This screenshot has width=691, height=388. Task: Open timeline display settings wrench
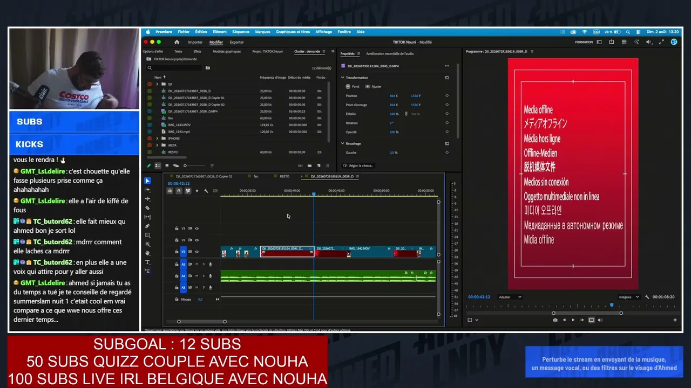coord(206,191)
